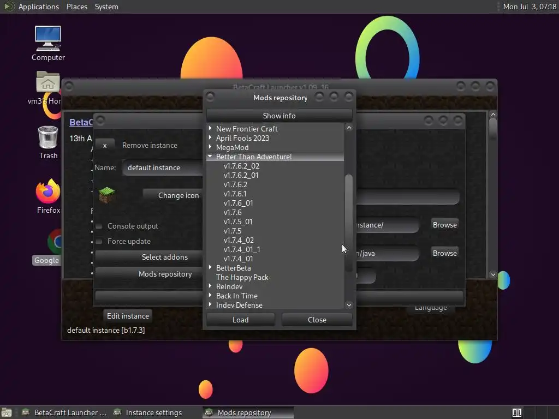Click the clock in the top panel
The width and height of the screenshot is (559, 419).
[x=530, y=7]
